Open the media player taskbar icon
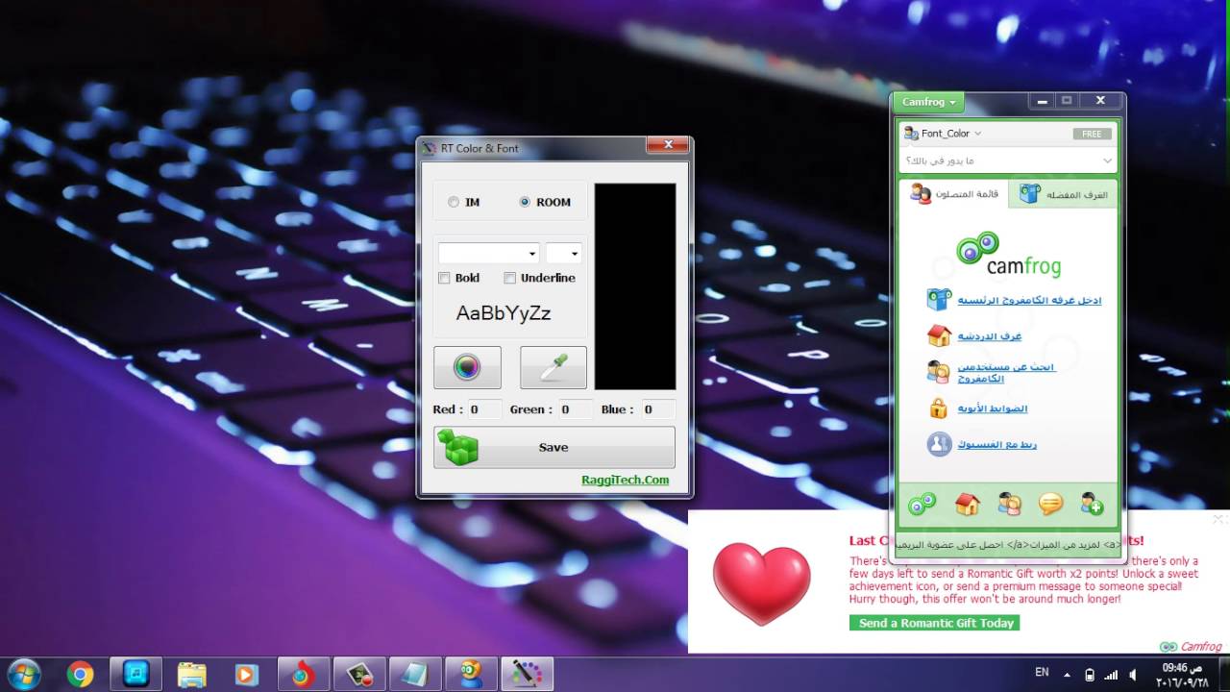 click(x=246, y=675)
